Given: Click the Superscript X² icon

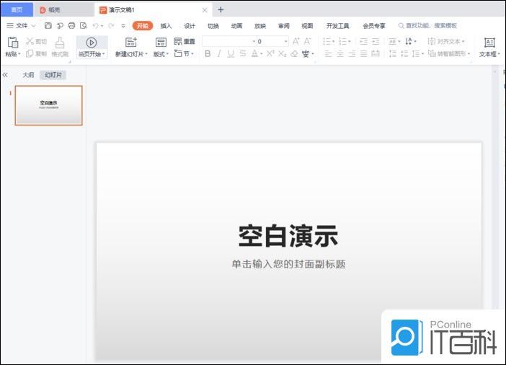Looking at the screenshot, I should pyautogui.click(x=270, y=53).
